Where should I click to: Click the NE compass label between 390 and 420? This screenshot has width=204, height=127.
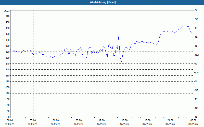pyautogui.click(x=197, y=37)
